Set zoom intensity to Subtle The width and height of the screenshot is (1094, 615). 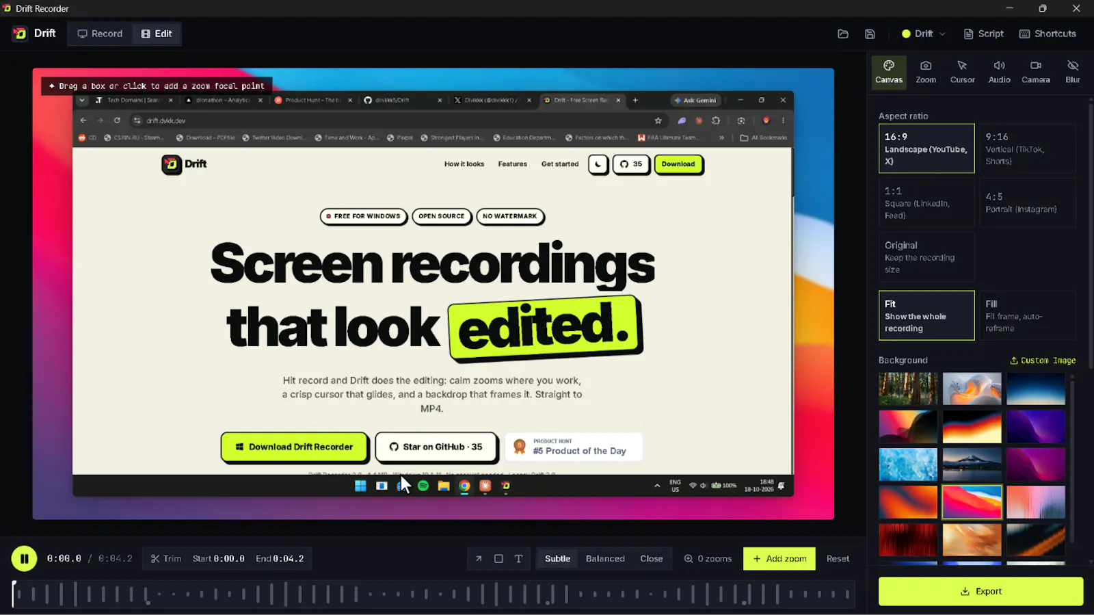click(x=557, y=558)
